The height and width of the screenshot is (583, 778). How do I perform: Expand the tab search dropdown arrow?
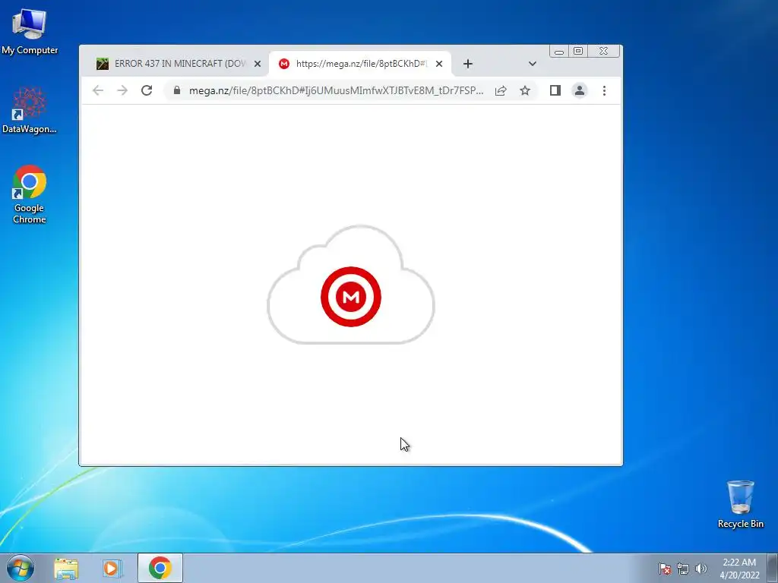click(x=533, y=64)
